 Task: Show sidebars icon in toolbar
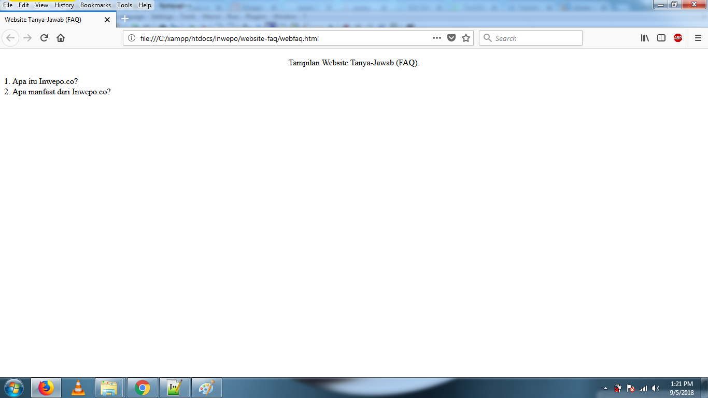pos(661,38)
